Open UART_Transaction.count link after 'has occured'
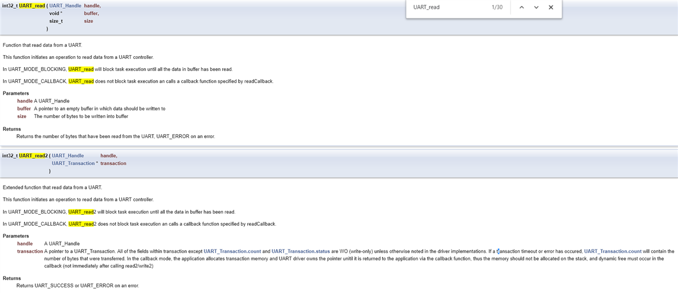 tap(612, 251)
